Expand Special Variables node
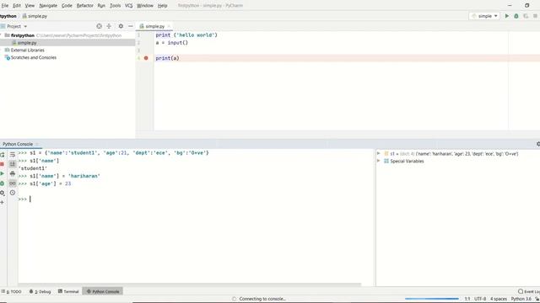 coord(379,161)
